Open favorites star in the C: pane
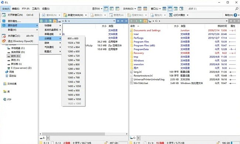Viewport: 240px width, 144px height. click(x=145, y=21)
